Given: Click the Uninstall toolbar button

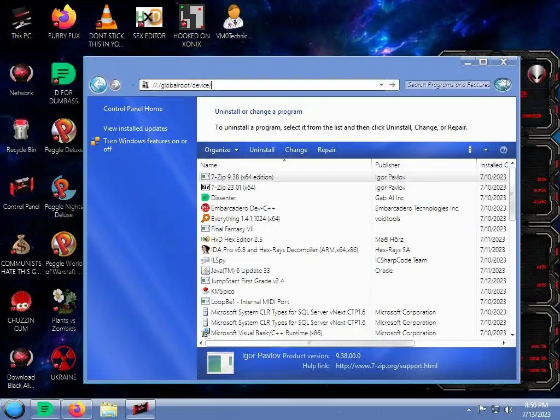Looking at the screenshot, I should click(262, 150).
